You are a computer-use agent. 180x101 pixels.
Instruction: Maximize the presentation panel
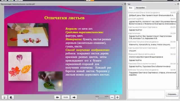(125, 4)
